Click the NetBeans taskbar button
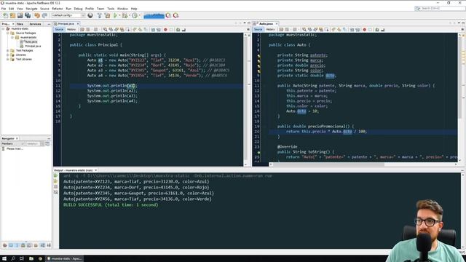This screenshot has width=466, height=262. click(64, 259)
